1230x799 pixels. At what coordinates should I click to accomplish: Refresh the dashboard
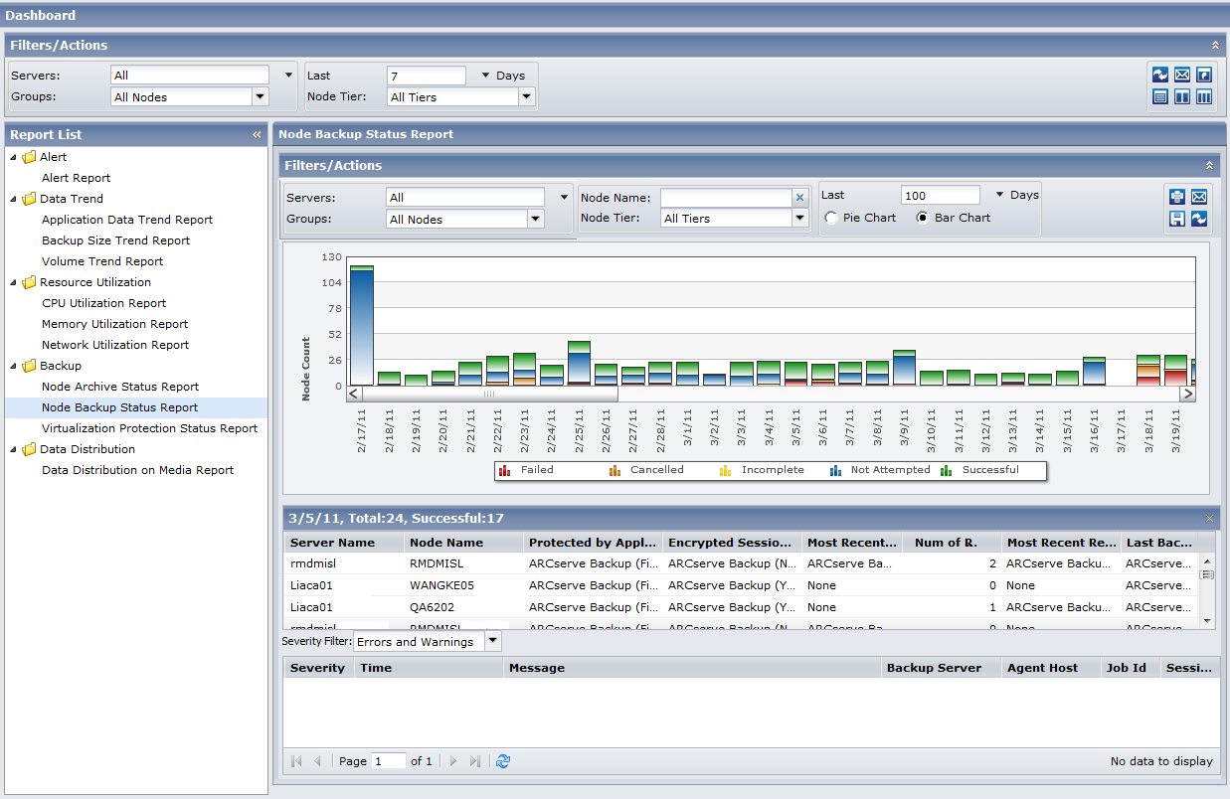(1160, 74)
